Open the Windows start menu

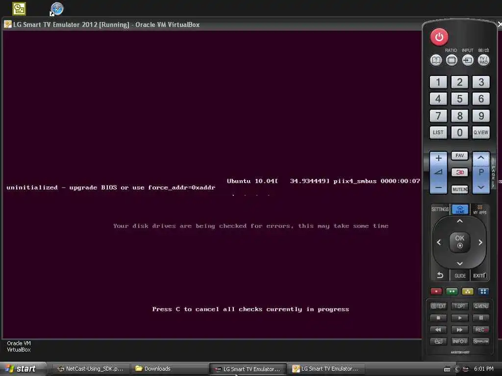(x=23, y=369)
